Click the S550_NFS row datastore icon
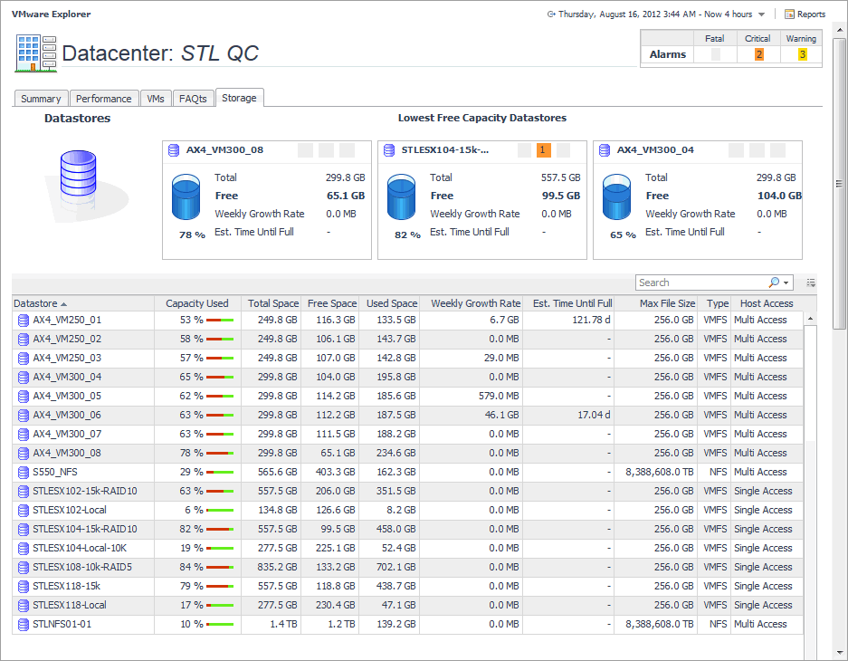This screenshot has height=661, width=848. pos(24,473)
